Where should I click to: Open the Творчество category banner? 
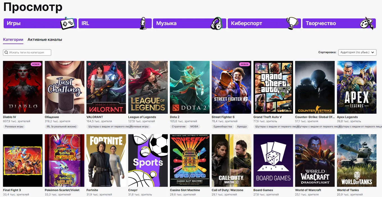339,23
